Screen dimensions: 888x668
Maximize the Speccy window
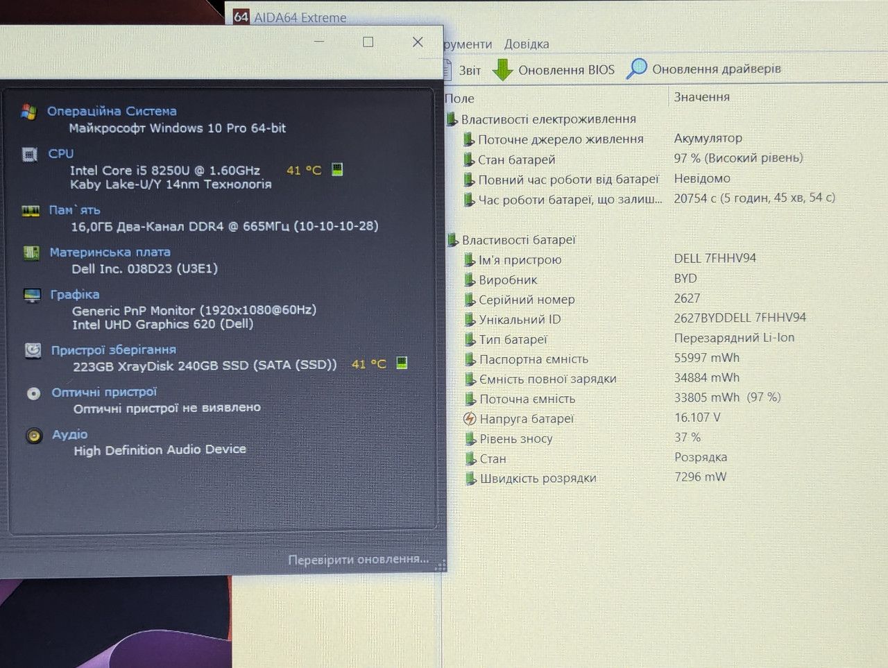tap(368, 42)
